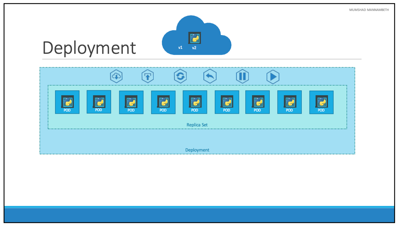Select the upload arrow hexagon icon

point(148,76)
